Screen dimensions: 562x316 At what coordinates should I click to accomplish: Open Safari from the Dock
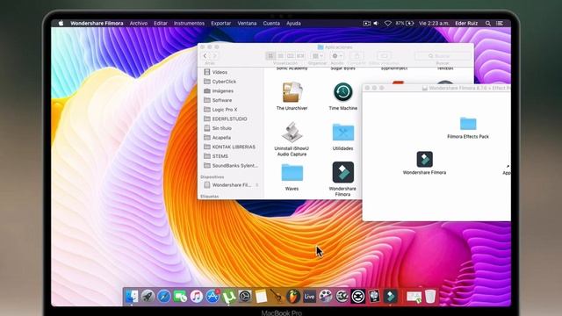pyautogui.click(x=164, y=297)
